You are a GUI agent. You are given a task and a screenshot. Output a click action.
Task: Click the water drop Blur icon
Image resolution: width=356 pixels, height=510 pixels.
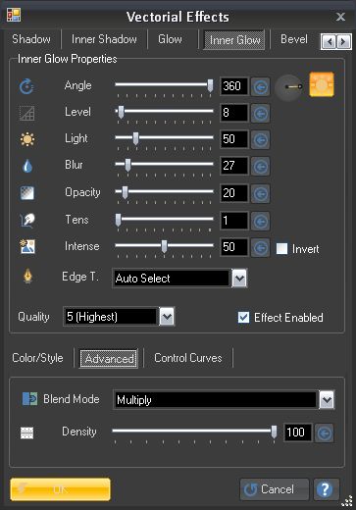[x=27, y=166]
